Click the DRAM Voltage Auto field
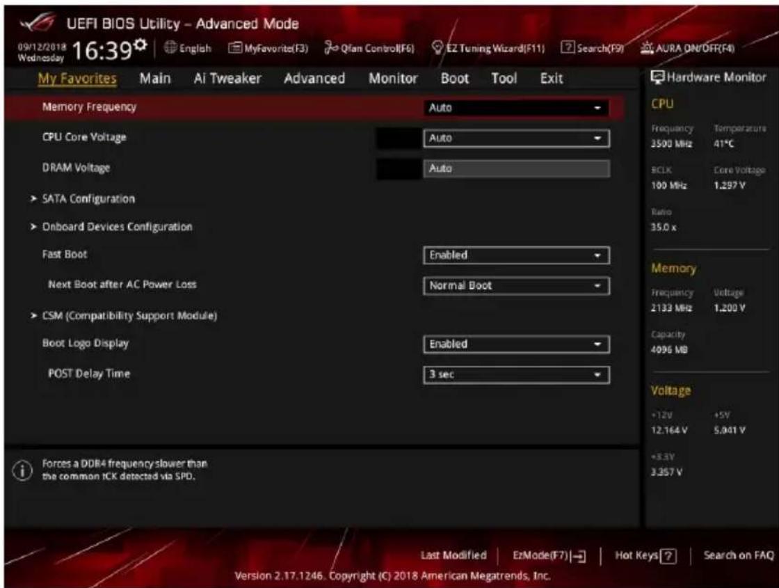The height and width of the screenshot is (588, 779). point(516,168)
